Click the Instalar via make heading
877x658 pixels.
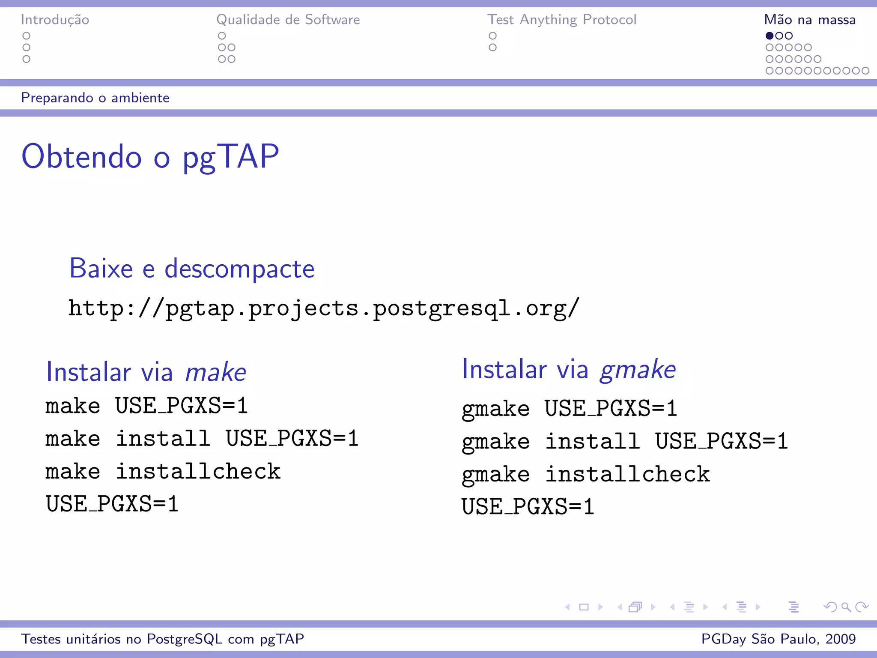click(x=146, y=372)
